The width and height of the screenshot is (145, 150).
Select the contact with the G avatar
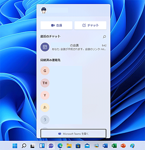pyautogui.click(x=45, y=71)
